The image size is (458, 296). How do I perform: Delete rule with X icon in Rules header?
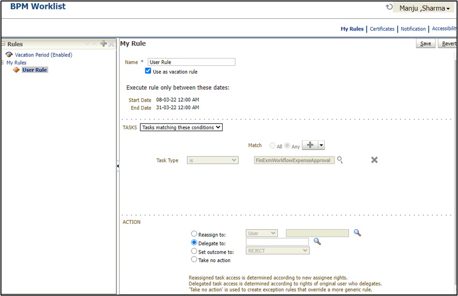111,44
